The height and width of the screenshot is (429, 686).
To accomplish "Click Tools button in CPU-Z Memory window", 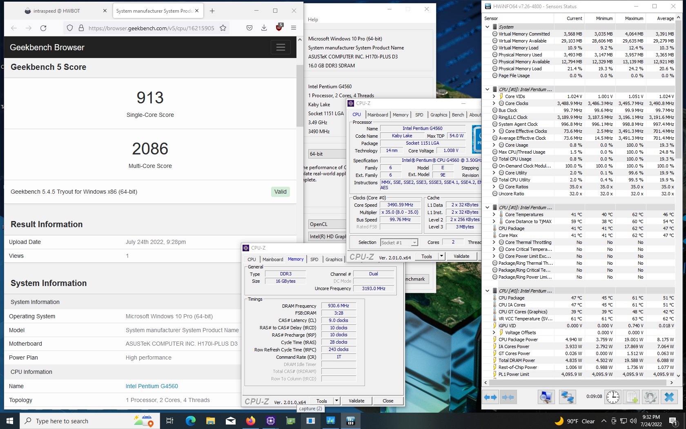I will [322, 401].
